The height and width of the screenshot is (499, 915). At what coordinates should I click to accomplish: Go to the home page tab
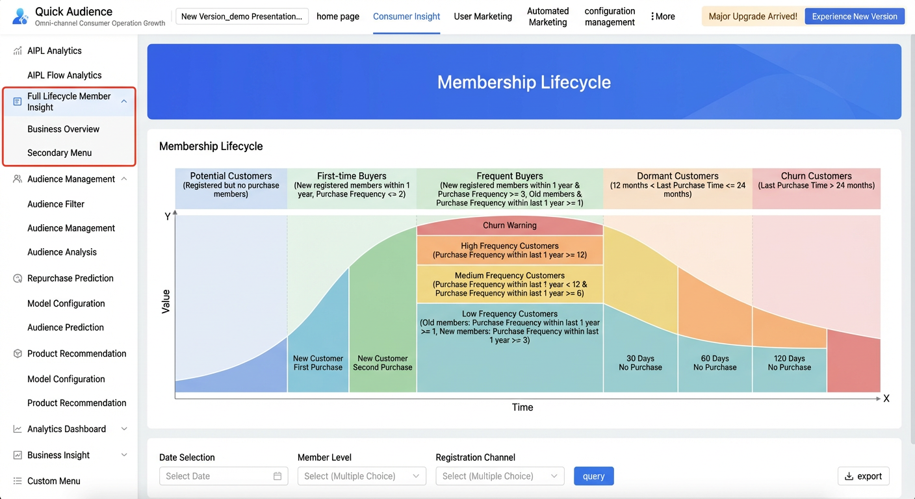[x=338, y=16]
